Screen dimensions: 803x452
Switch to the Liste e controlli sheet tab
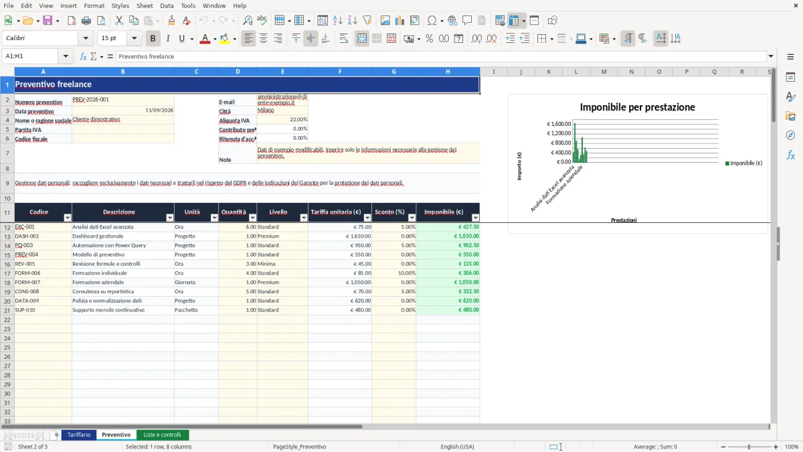pos(163,435)
